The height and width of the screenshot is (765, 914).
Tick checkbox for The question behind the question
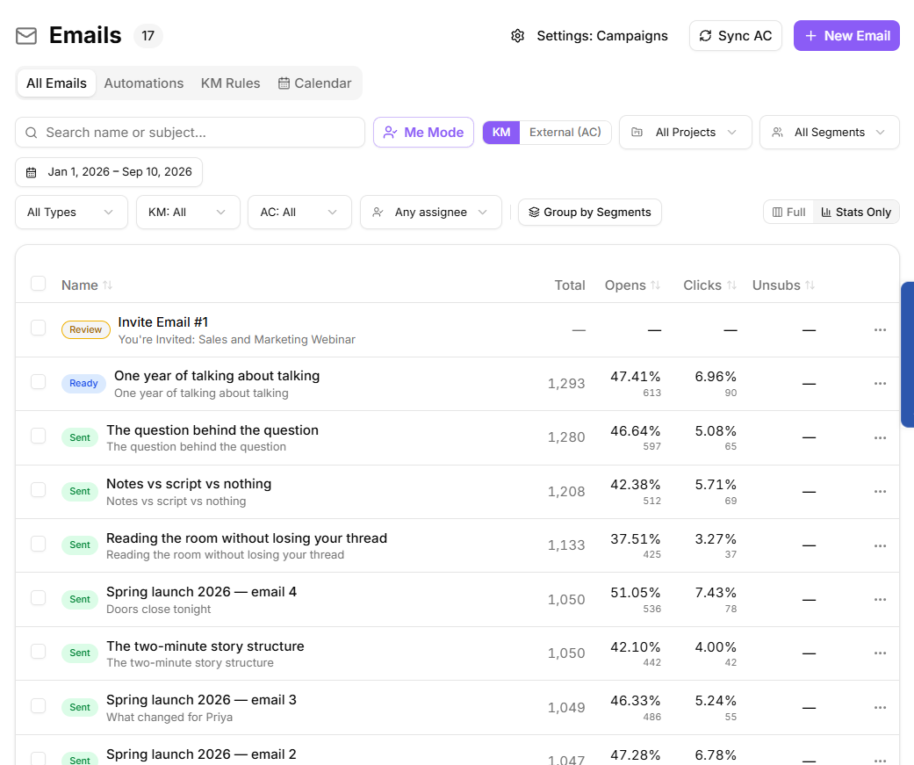39,436
